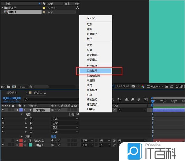Viewport: 185px width, 161px height.
Task: Expand layer 2 位移文字 properties
Action: click(x=17, y=141)
